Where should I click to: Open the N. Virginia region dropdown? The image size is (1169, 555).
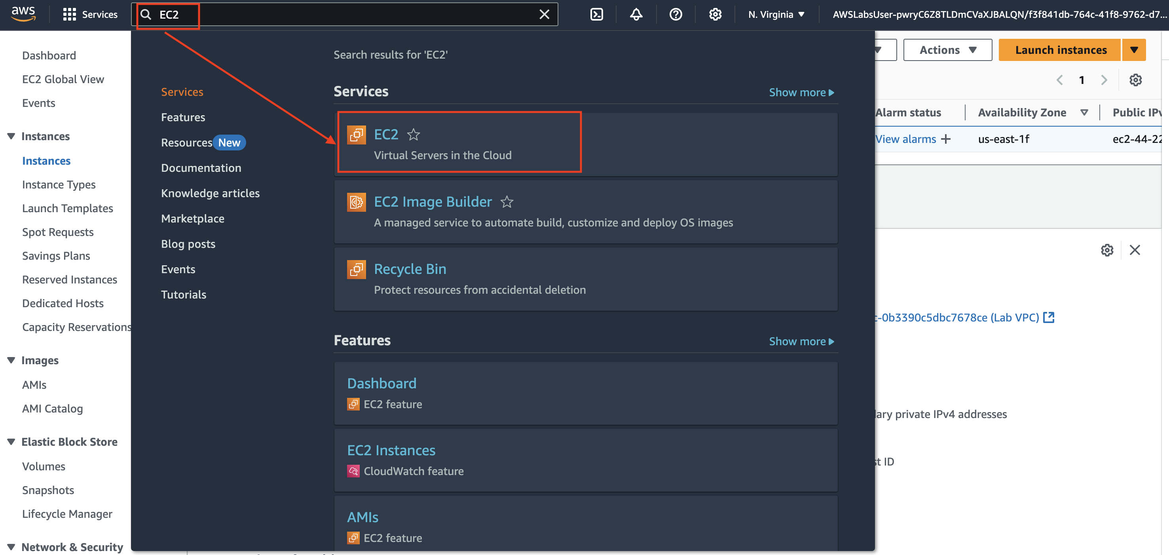click(776, 15)
